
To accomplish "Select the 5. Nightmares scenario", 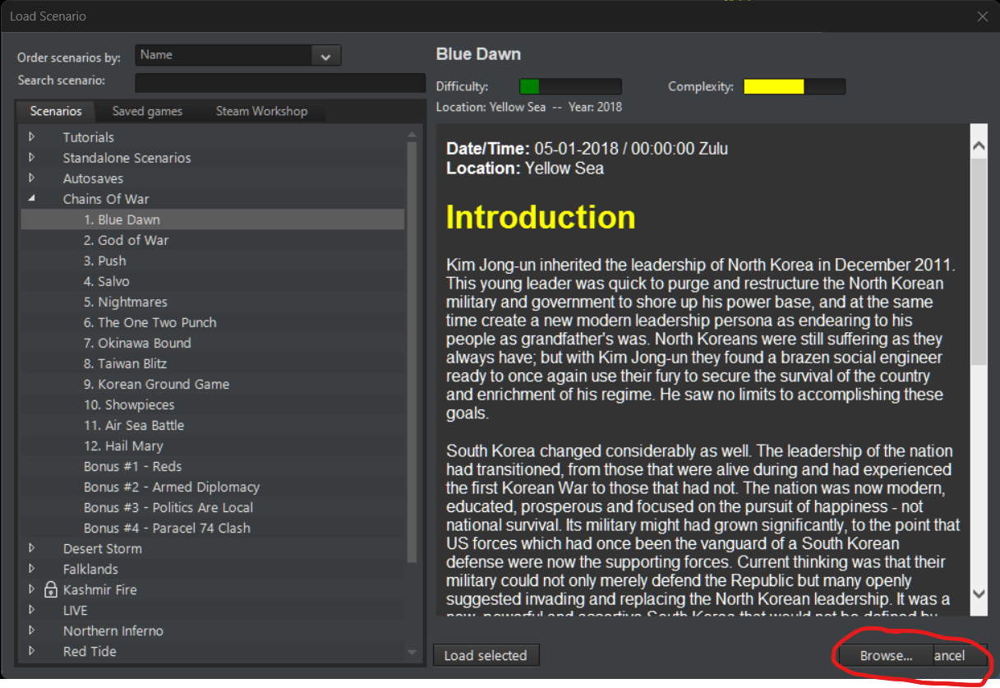I will pyautogui.click(x=212, y=302).
